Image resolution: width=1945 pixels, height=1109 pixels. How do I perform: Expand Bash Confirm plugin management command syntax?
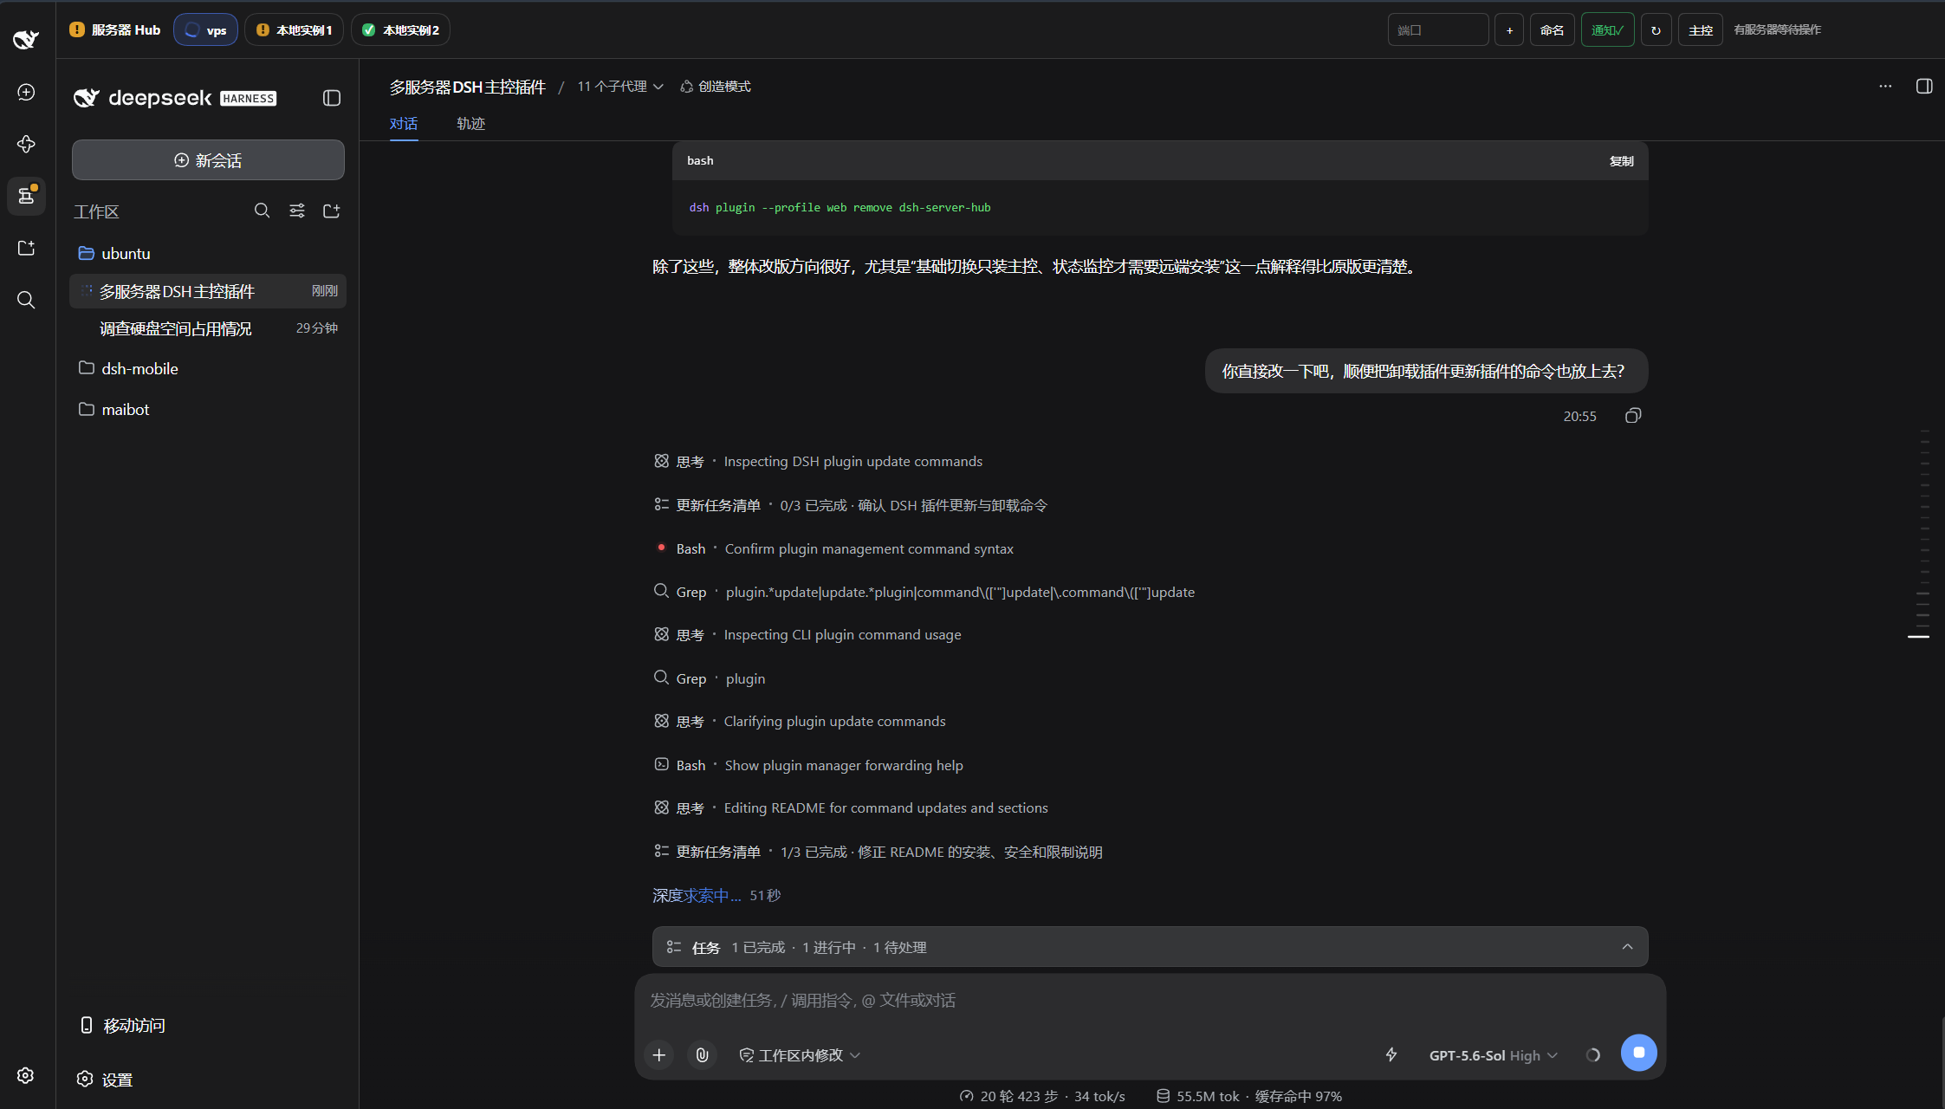point(834,548)
